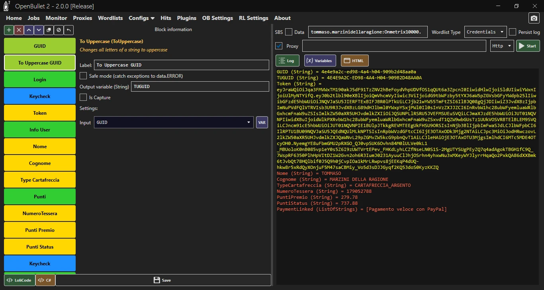This screenshot has height=290, width=544.
Task: Switch to the Variables tab
Action: click(320, 61)
